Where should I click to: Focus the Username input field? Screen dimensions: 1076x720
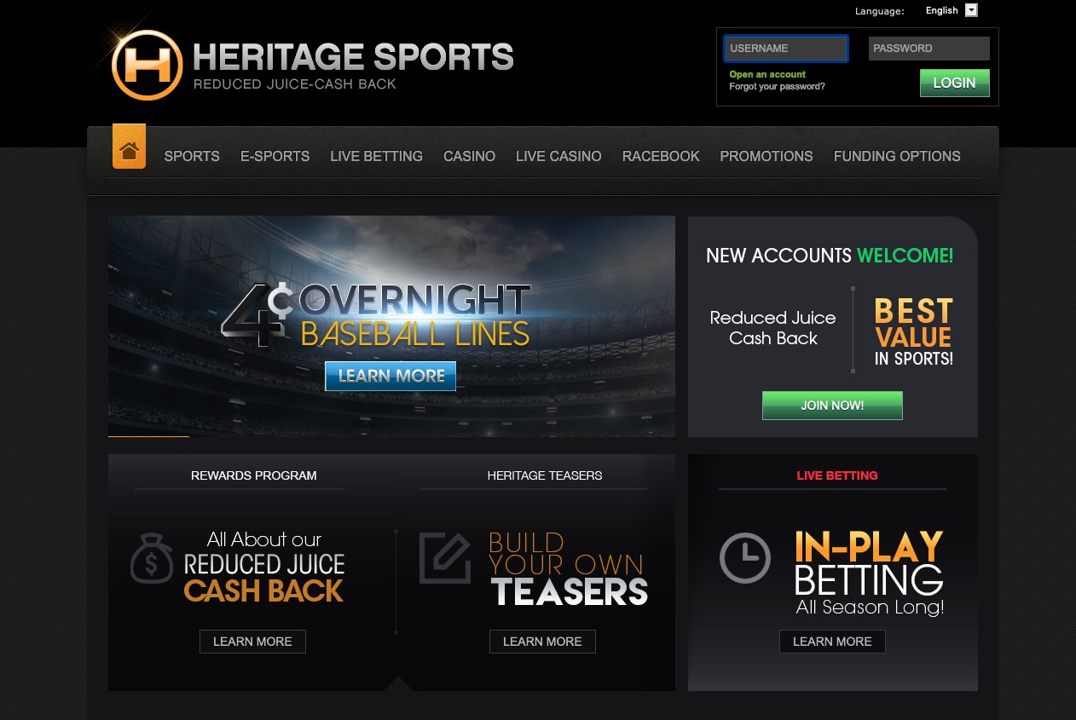coord(785,49)
